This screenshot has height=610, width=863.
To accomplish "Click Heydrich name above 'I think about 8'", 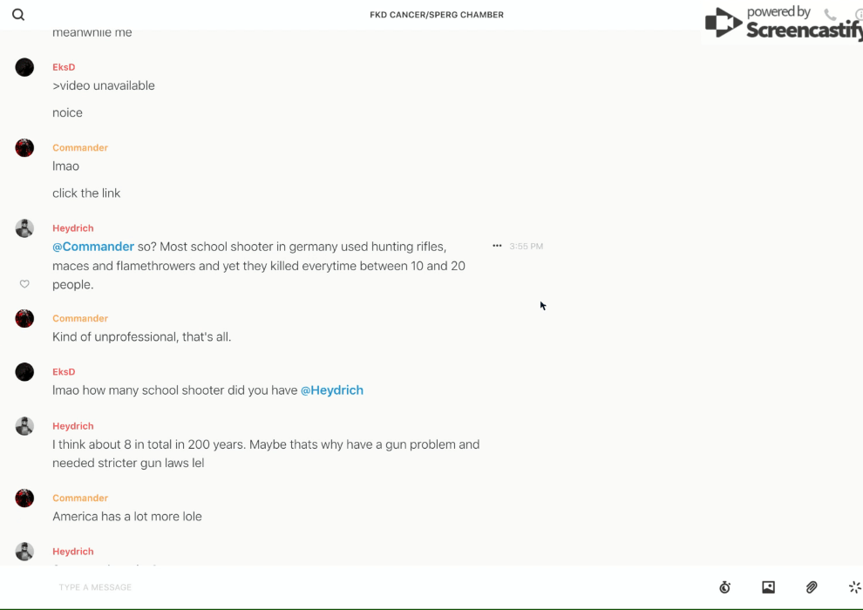I will point(73,426).
